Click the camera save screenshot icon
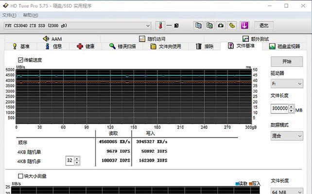 point(221,25)
